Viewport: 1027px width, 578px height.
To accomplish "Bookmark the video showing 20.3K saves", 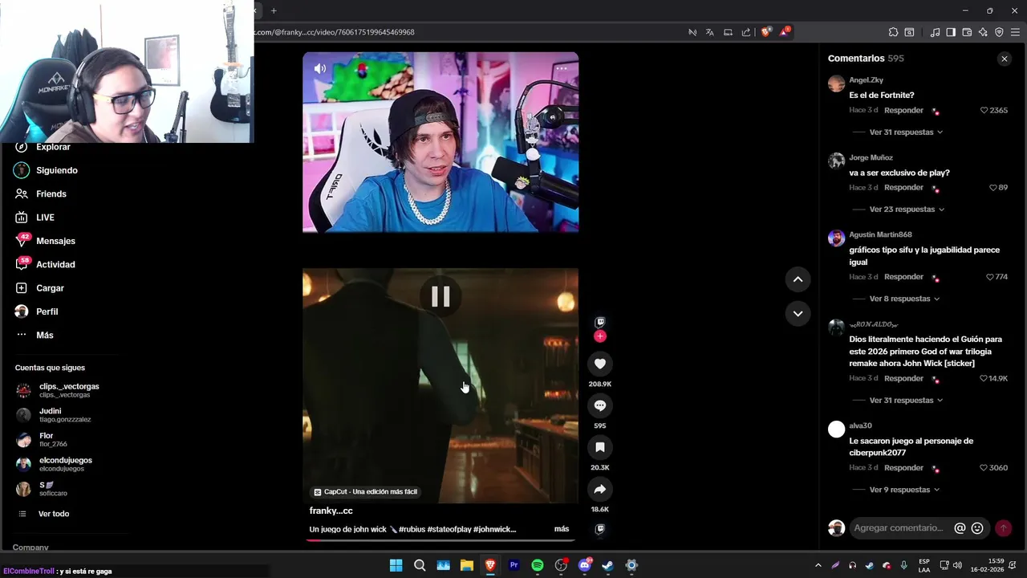I will coord(599,447).
